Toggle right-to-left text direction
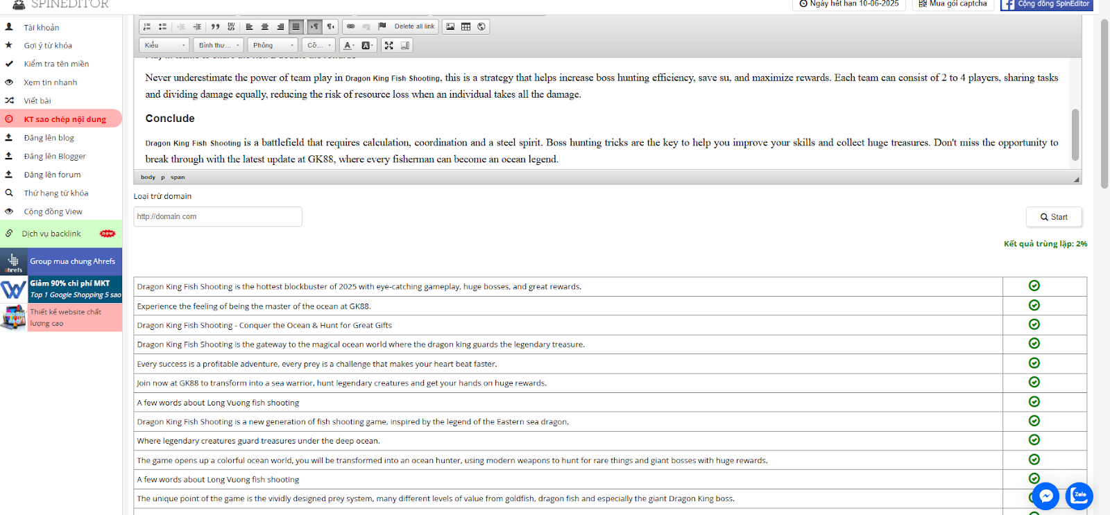 click(330, 26)
